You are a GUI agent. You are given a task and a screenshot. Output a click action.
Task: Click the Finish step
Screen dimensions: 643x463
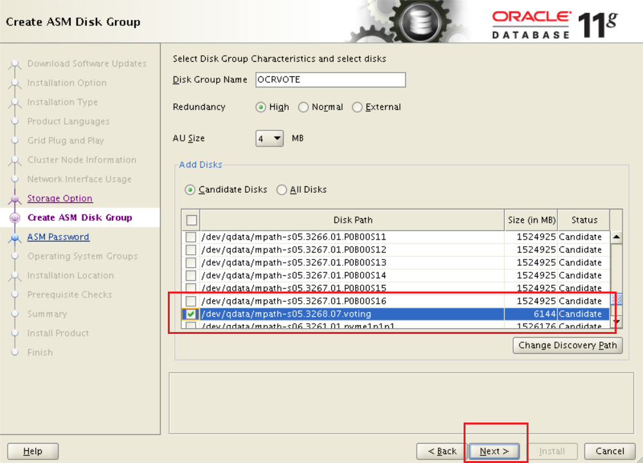click(40, 353)
